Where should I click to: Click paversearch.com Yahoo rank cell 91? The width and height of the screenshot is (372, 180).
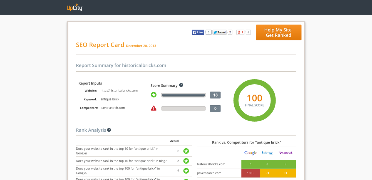(286, 173)
